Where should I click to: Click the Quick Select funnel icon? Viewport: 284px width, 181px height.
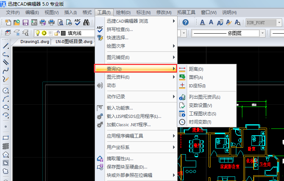point(100,38)
